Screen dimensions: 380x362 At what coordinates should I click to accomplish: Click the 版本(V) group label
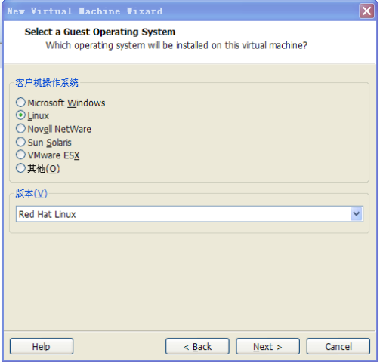click(x=31, y=194)
